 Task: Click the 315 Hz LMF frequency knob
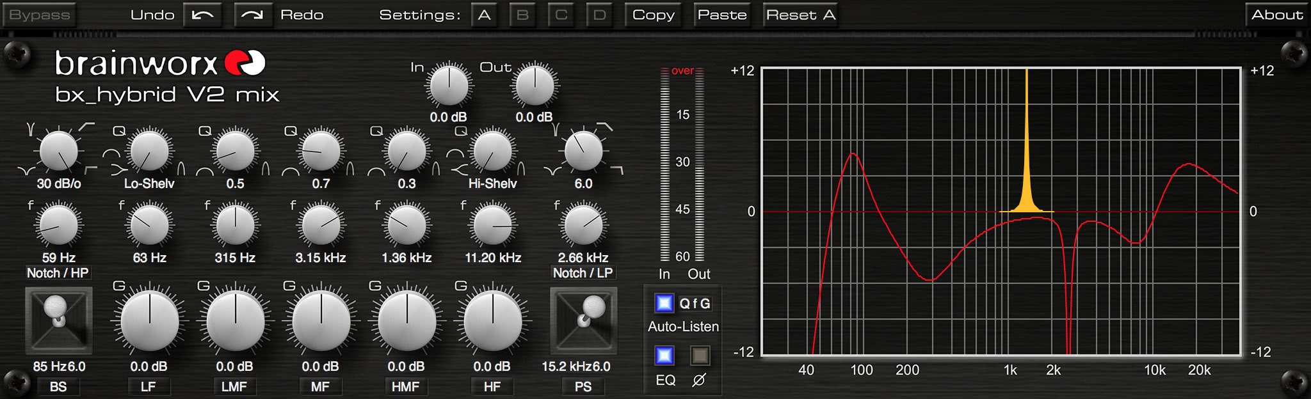(x=235, y=225)
